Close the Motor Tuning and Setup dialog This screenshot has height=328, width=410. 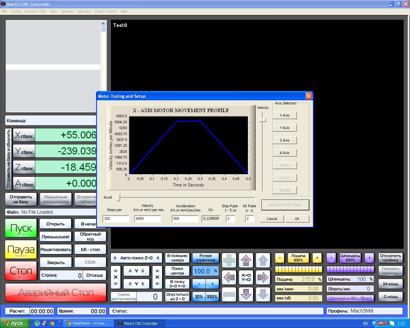[309, 96]
